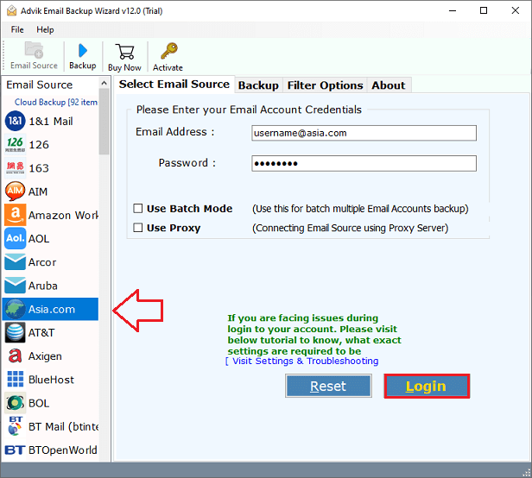Select 'Cloud Backup [92 item' tree node

tap(56, 102)
